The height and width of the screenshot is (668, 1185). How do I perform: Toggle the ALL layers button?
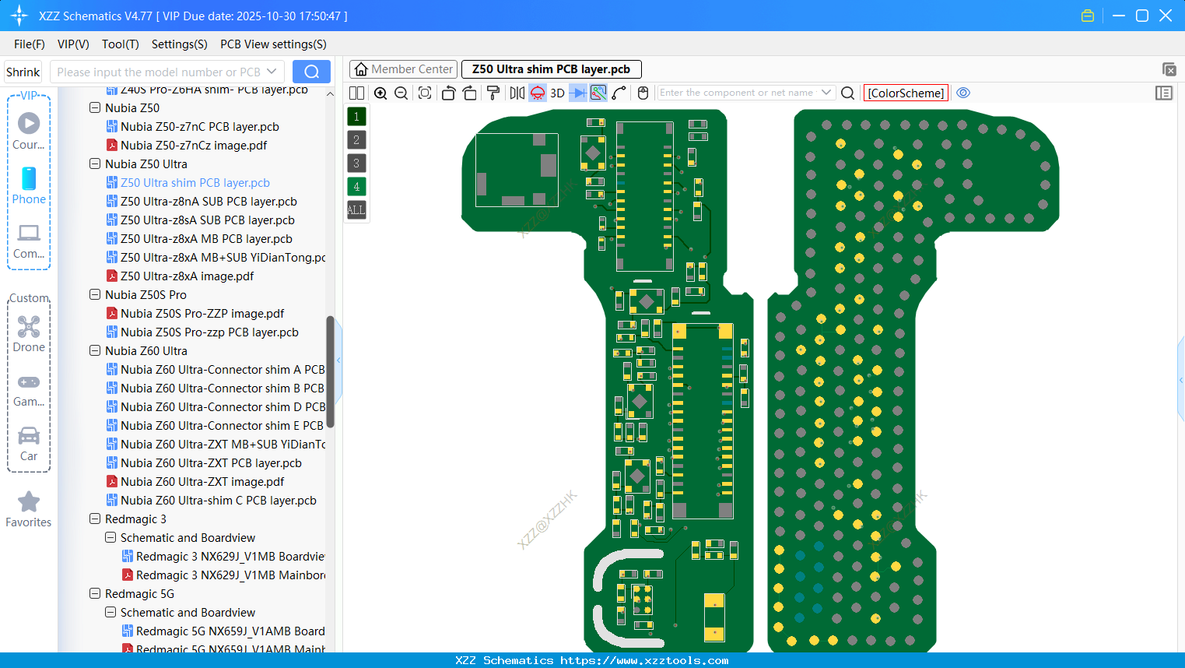point(356,209)
